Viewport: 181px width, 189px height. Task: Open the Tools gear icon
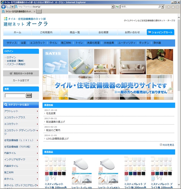[x=177, y=7]
